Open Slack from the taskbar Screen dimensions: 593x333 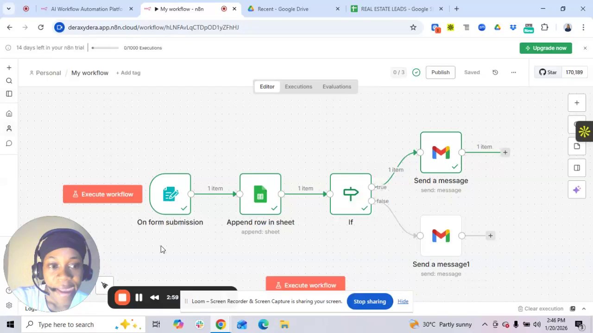[199, 324]
